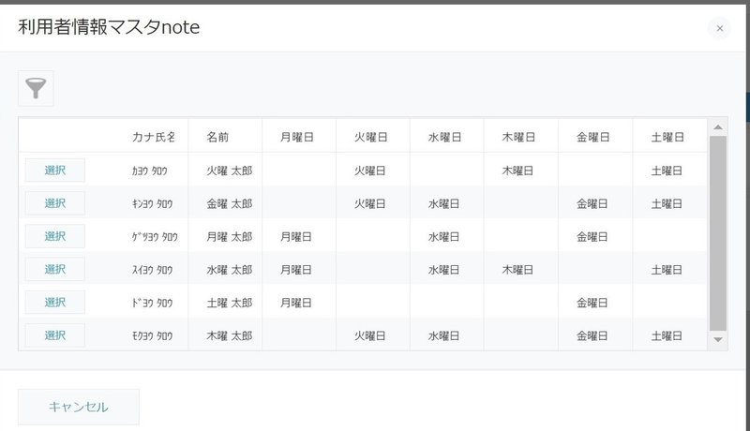Click the scrollbar up arrow
Screen dimensions: 750x431
tap(718, 127)
